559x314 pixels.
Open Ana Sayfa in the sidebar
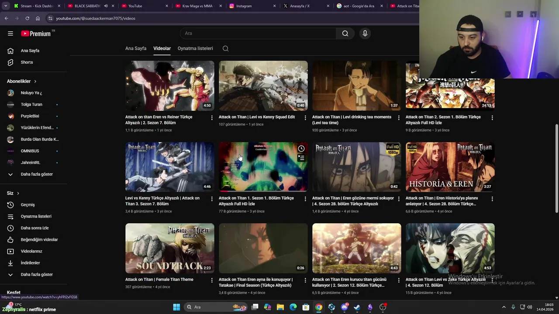34,51
